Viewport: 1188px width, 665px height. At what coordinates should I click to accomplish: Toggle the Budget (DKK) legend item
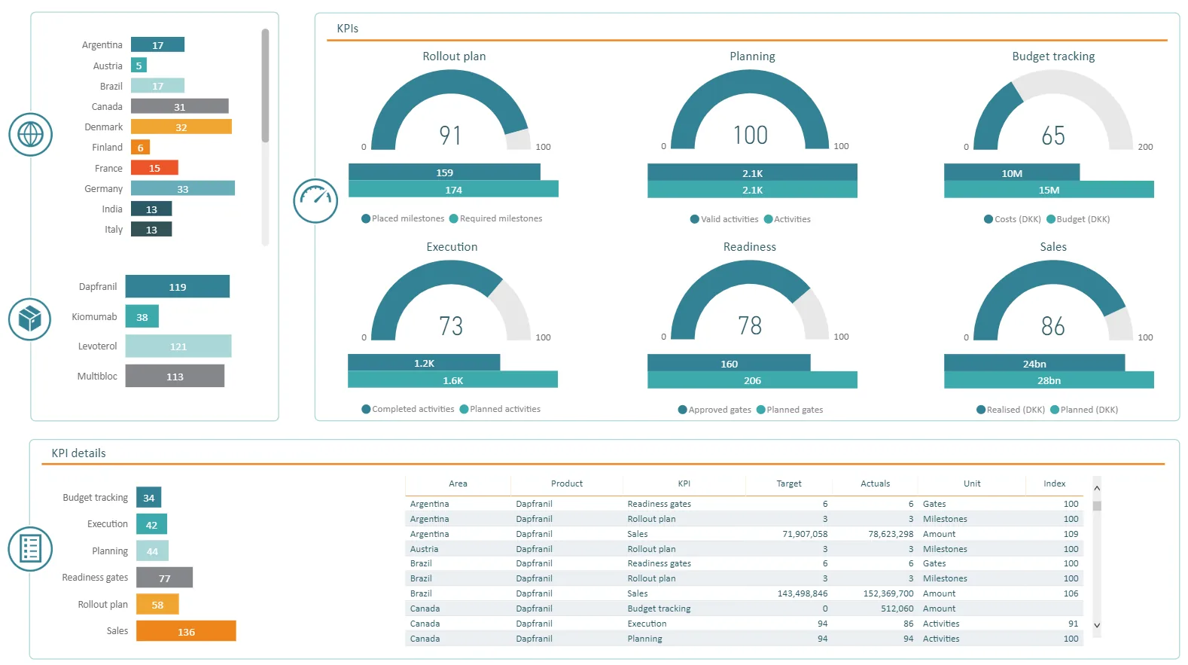pyautogui.click(x=1078, y=219)
